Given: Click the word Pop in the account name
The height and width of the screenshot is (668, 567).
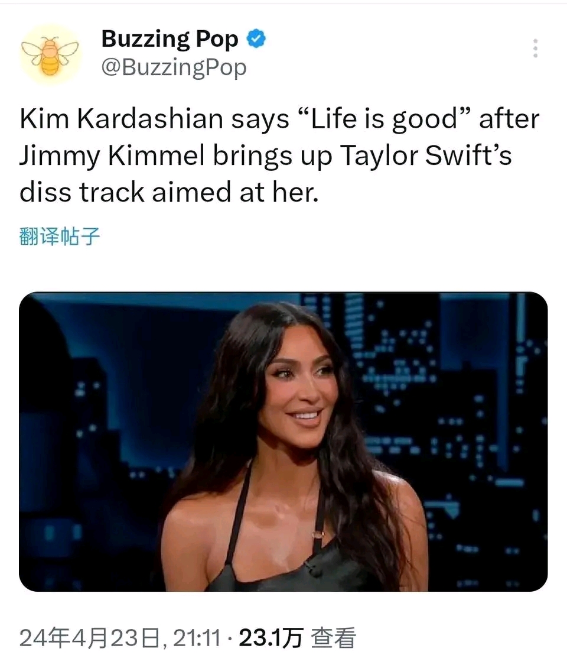Looking at the screenshot, I should click(x=217, y=40).
